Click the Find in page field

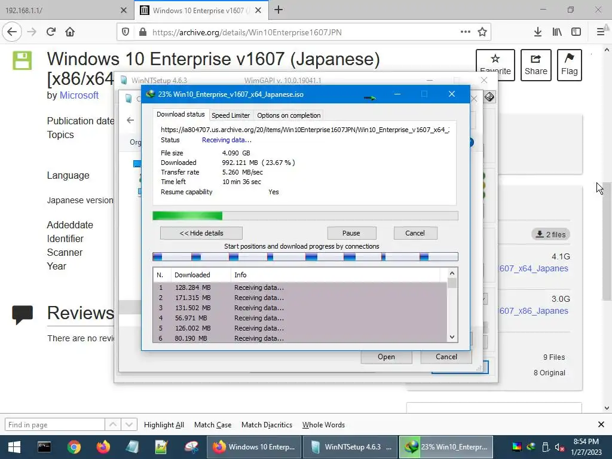[x=54, y=425]
